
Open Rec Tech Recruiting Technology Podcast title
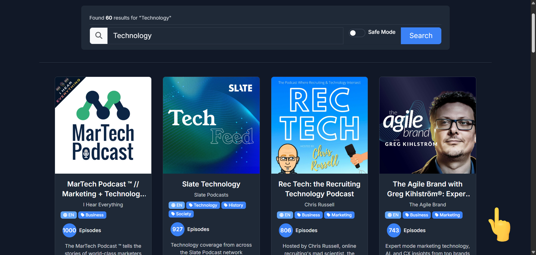[319, 189]
